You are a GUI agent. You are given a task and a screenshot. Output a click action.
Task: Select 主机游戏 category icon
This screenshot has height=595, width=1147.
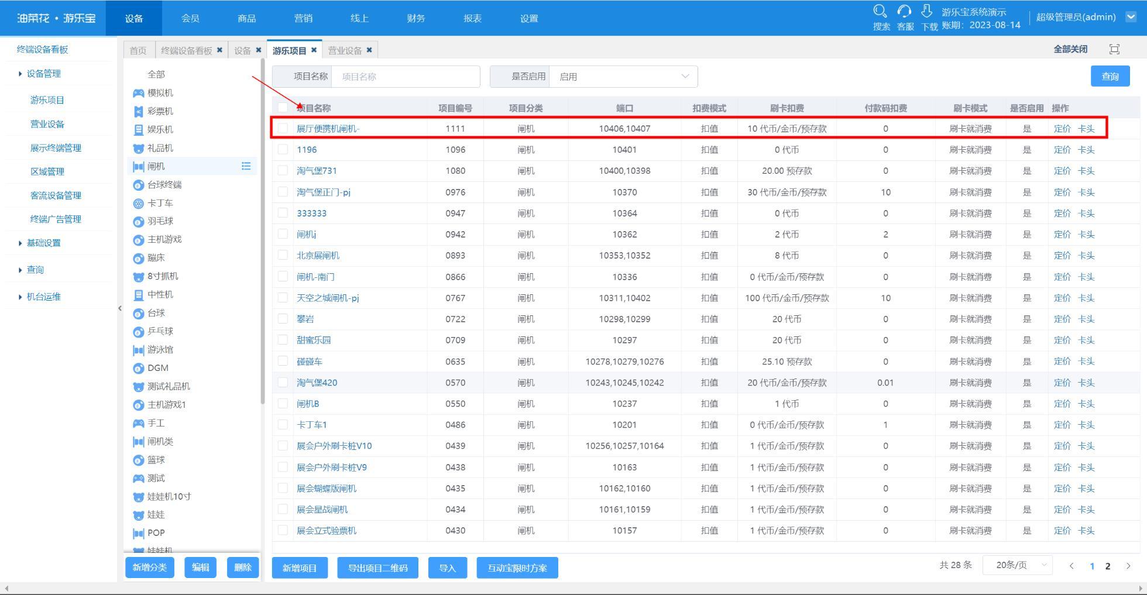coord(138,240)
